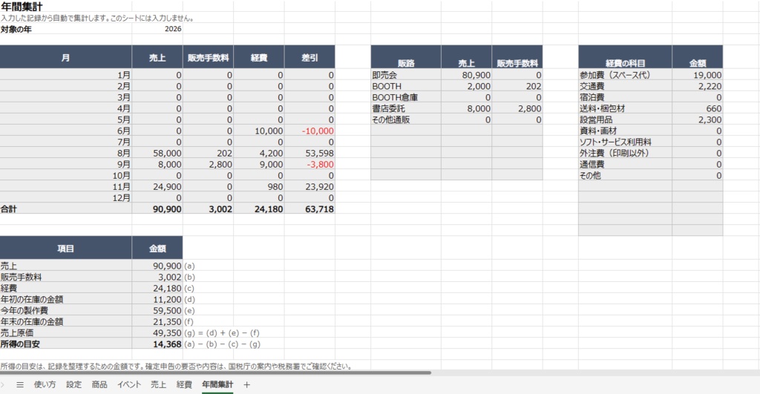Click the ソフト・サービス利用料 label
Image resolution: width=760 pixels, height=394 pixels.
[625, 142]
